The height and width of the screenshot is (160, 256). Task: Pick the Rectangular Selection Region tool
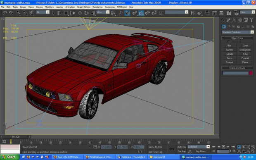click(66, 13)
